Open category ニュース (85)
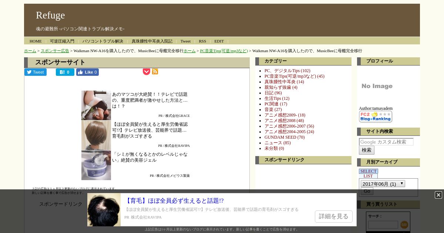 pyautogui.click(x=277, y=143)
